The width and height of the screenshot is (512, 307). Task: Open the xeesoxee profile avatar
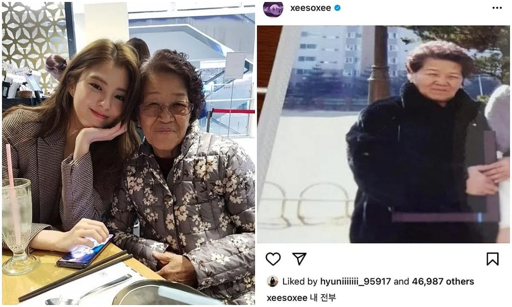coord(273,9)
